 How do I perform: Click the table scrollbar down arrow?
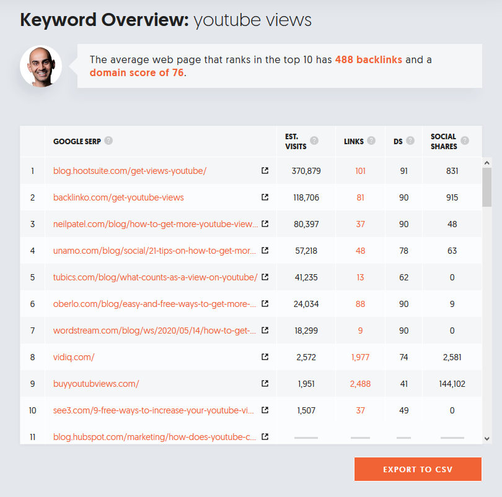tap(487, 439)
